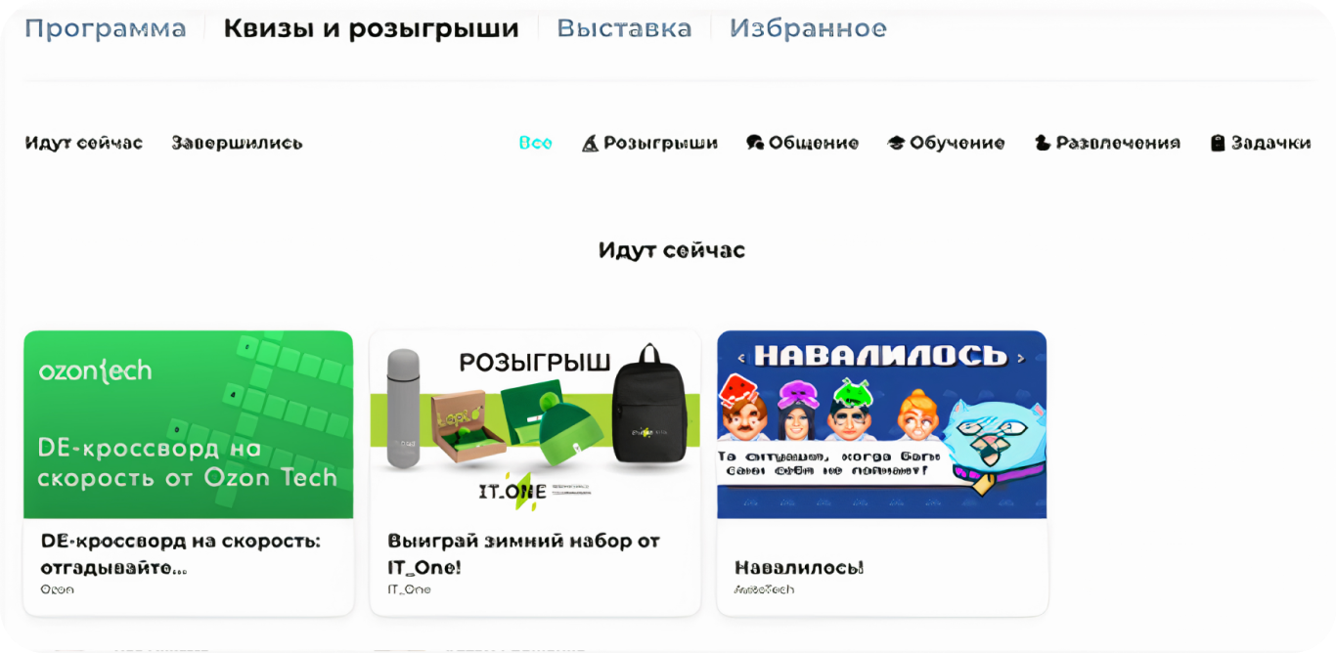The width and height of the screenshot is (1336, 653).
Task: Click the graduation cap icon beside Обучение
Action: [896, 144]
